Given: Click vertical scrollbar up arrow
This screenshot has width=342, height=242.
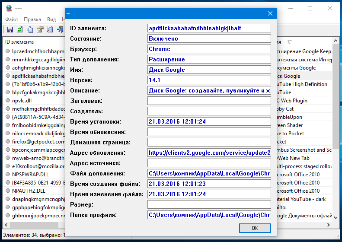Looking at the screenshot, I should (x=336, y=41).
